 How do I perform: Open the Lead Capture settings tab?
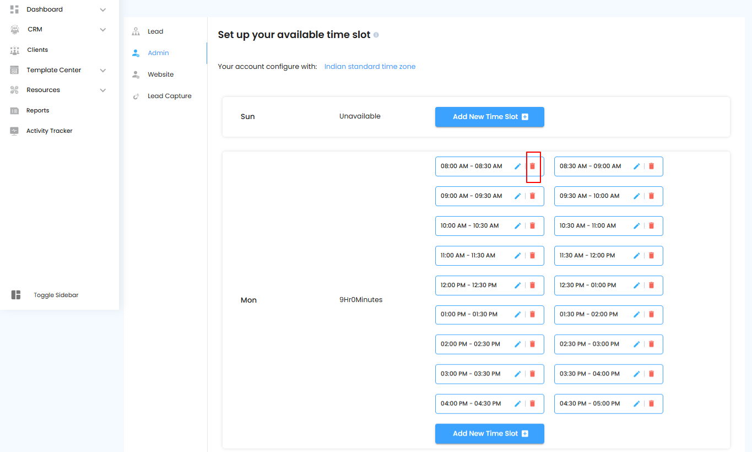169,96
